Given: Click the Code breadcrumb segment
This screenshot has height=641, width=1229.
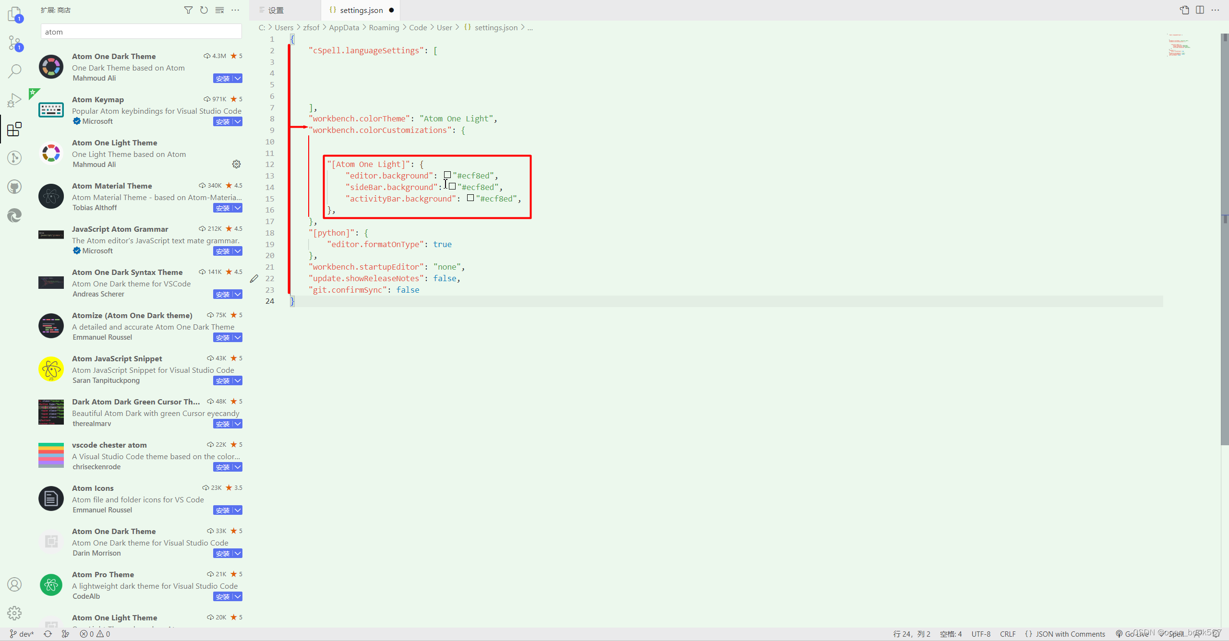Looking at the screenshot, I should point(418,27).
